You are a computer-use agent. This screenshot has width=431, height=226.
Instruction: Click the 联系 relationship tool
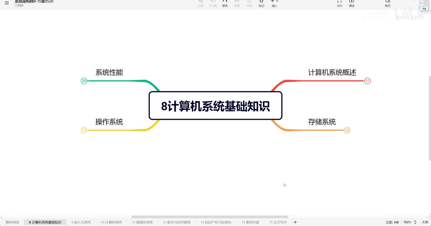225,3
